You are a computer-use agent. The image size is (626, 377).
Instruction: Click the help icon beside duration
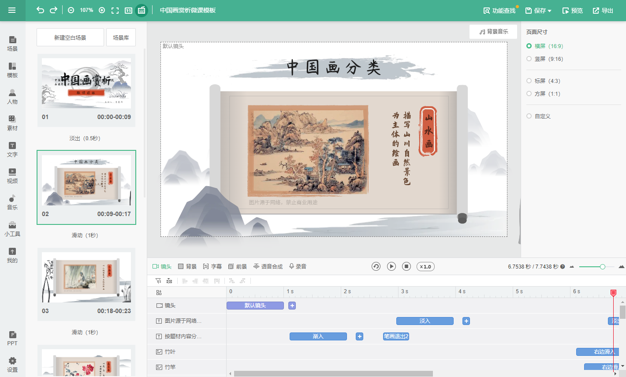pyautogui.click(x=563, y=266)
